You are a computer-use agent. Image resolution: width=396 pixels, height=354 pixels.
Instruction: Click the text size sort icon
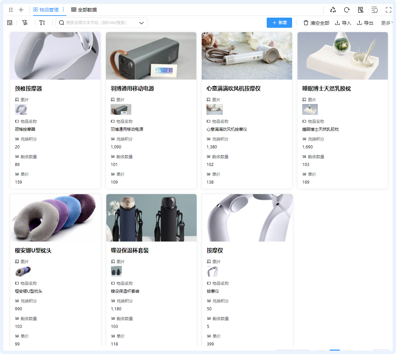pyautogui.click(x=42, y=23)
